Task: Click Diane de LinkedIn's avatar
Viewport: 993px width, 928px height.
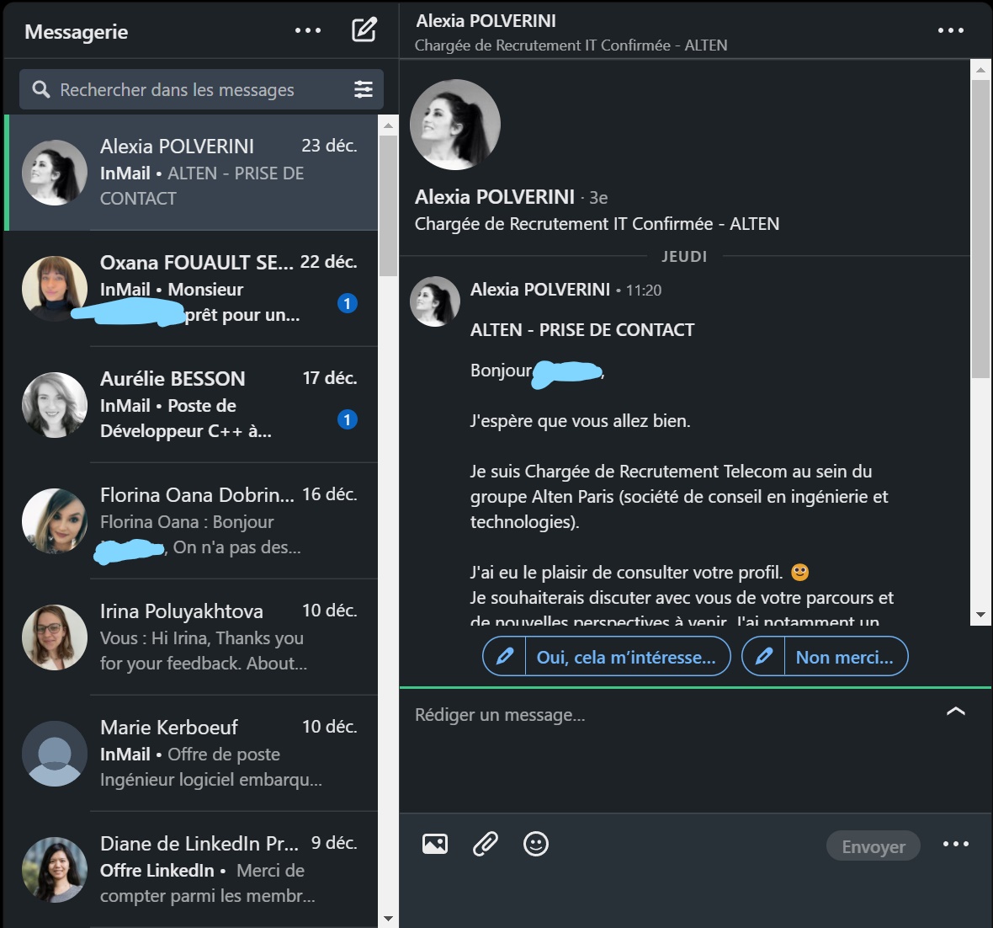Action: click(55, 870)
